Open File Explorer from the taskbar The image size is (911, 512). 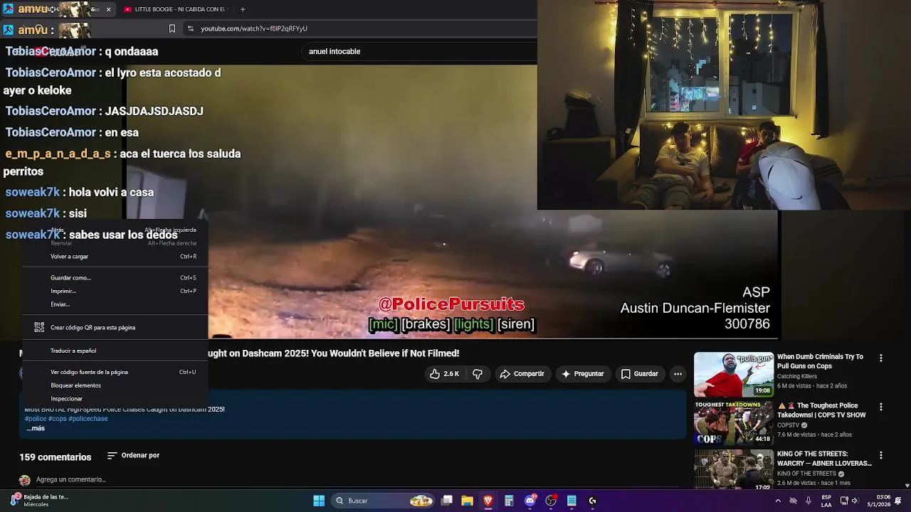[x=468, y=501]
